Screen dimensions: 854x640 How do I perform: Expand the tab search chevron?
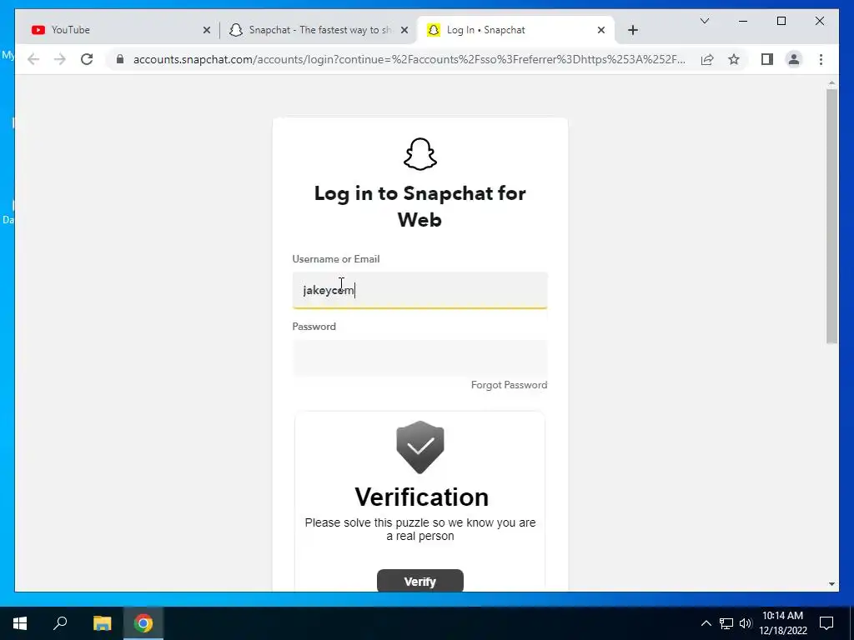point(704,21)
